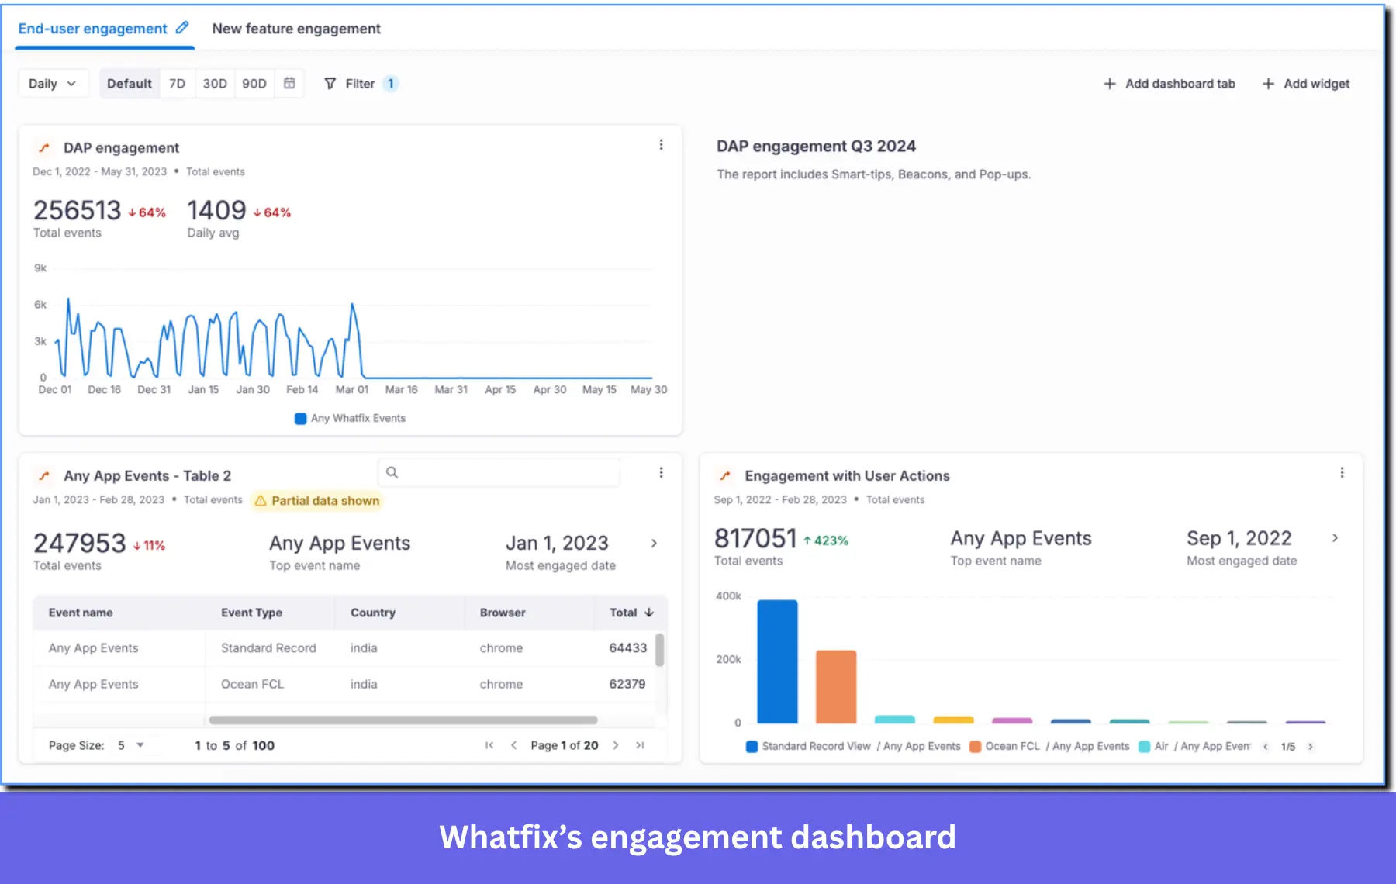Expand next summary stat in User Actions widget
The width and height of the screenshot is (1396, 884).
click(x=1335, y=538)
